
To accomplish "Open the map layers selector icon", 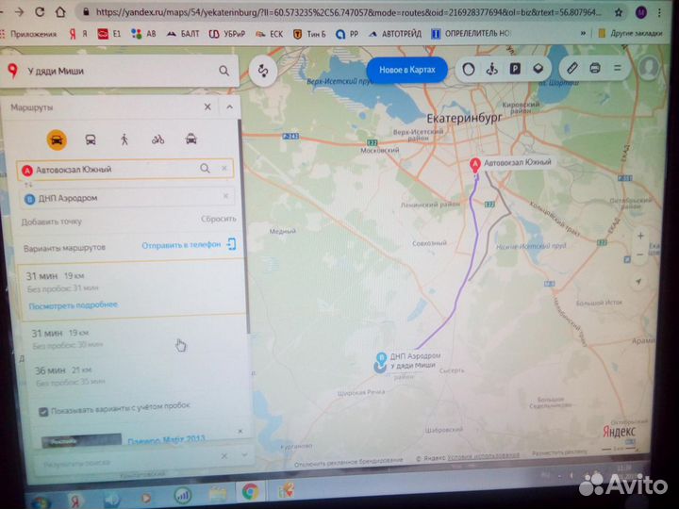I will pos(537,69).
